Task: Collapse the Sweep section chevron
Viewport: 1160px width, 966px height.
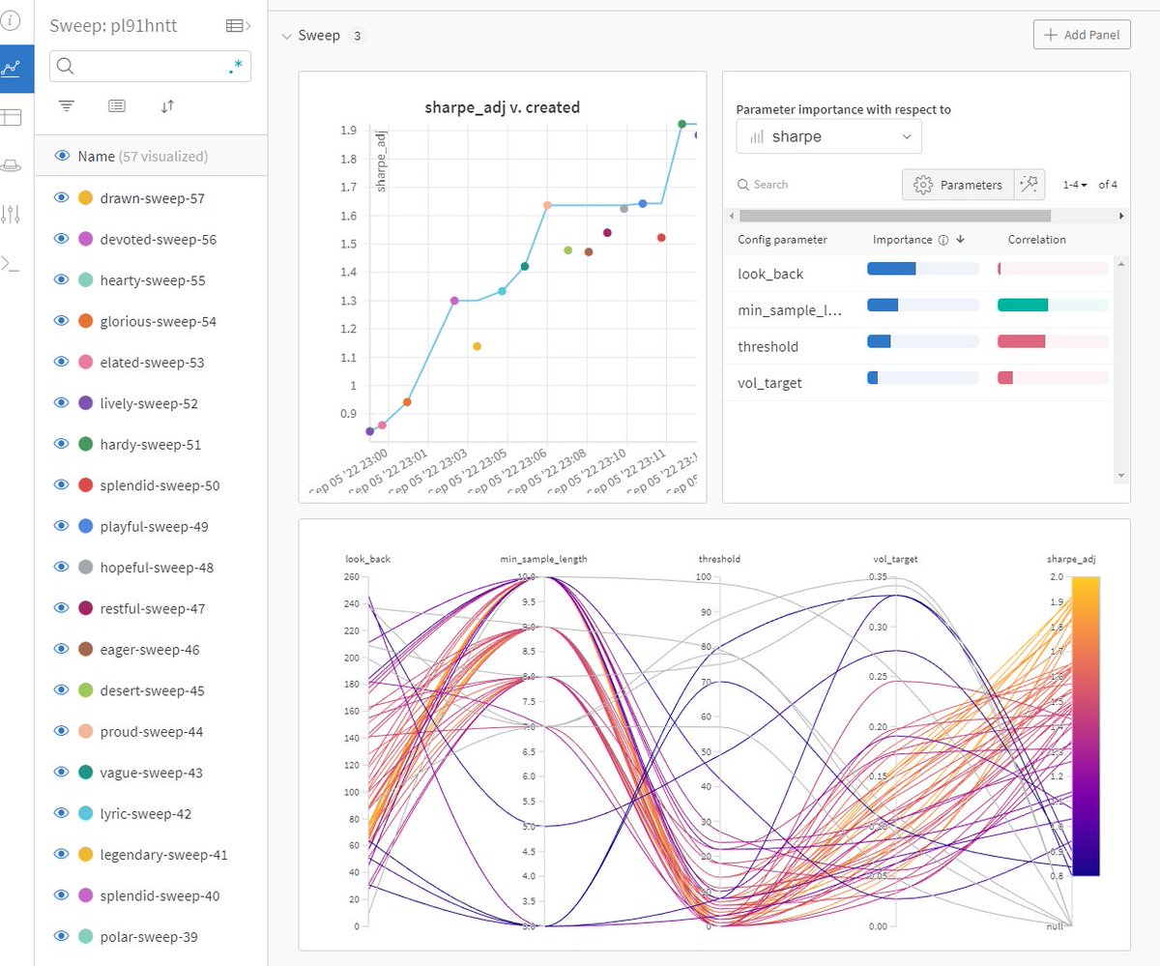Action: click(285, 36)
